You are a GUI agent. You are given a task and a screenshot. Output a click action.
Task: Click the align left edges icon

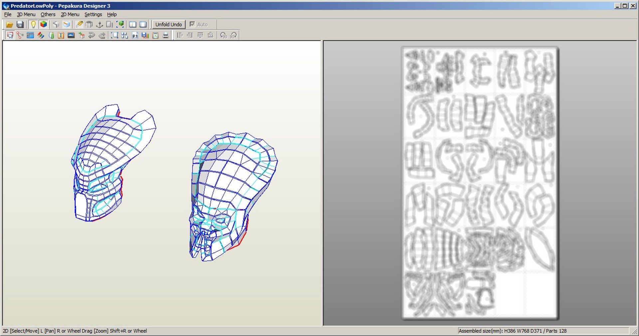point(180,35)
